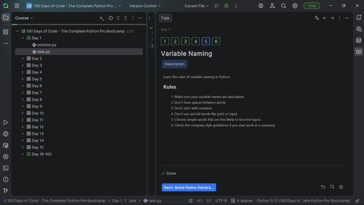
Task: Show more tool windows ellipsis
Action: point(5,43)
